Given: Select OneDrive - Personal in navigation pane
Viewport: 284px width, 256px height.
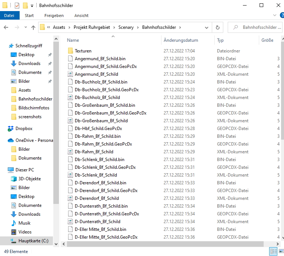Looking at the screenshot, I should point(34,140).
